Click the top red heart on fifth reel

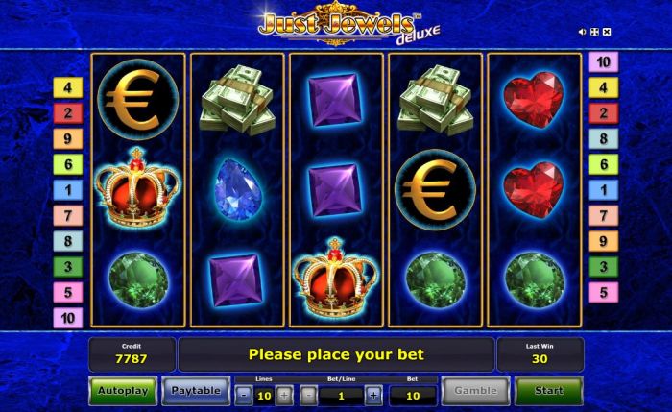coord(534,100)
